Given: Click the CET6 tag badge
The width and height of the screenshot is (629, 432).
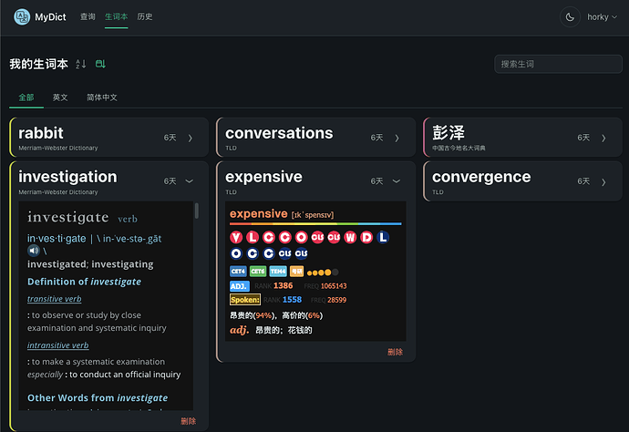Looking at the screenshot, I should tap(258, 272).
